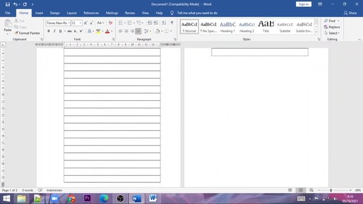
Task: Redo with the repeat arrow icon
Action: pos(25,4)
